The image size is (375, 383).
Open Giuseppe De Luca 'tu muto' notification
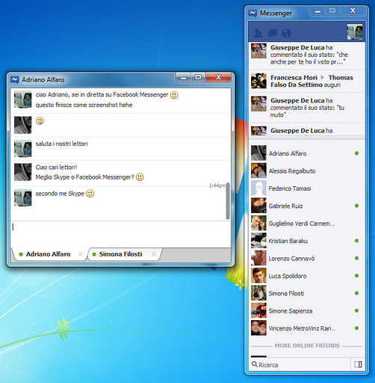(307, 108)
